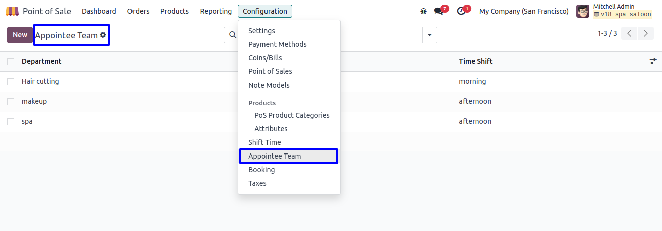Open the My Company (San Francisco) switcher
Image resolution: width=662 pixels, height=231 pixels.
pos(523,11)
